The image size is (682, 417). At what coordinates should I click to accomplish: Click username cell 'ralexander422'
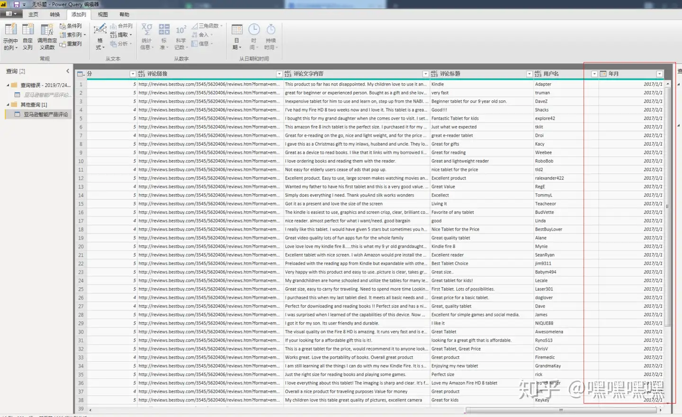[566, 178]
